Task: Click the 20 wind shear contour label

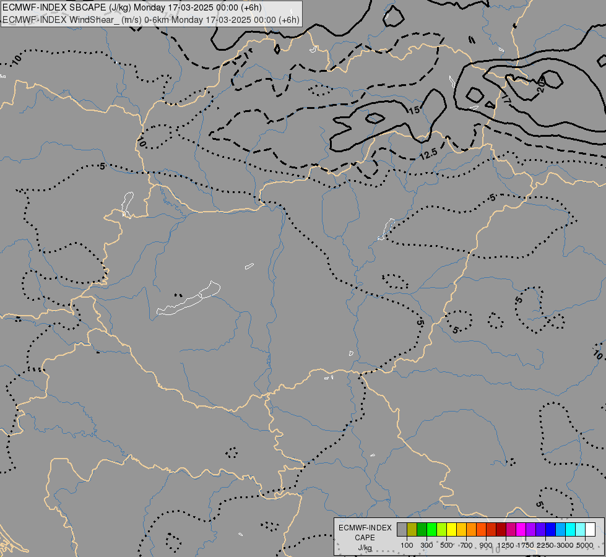Action: click(541, 86)
